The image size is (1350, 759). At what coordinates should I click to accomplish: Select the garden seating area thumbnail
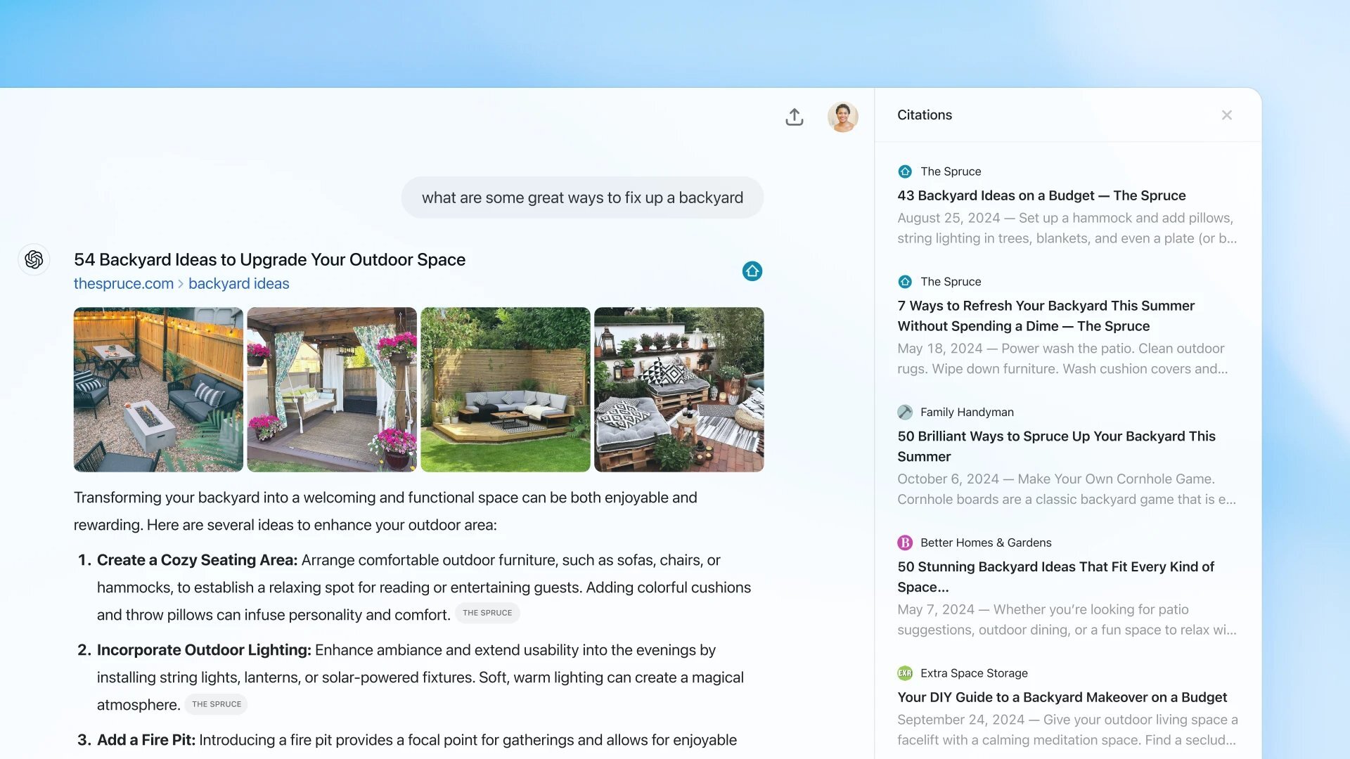click(506, 389)
